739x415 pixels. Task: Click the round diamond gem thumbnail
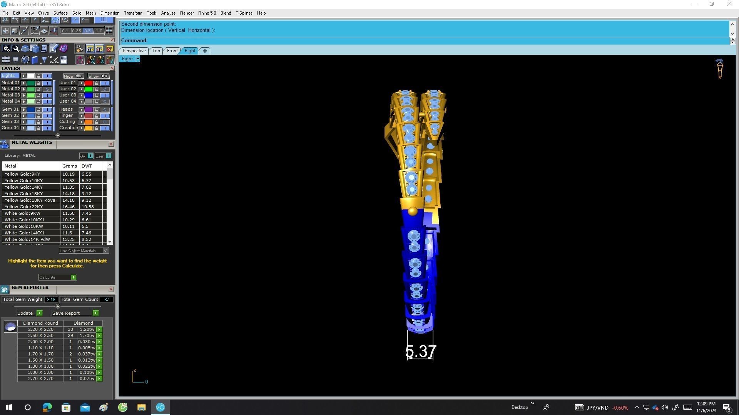(10, 327)
